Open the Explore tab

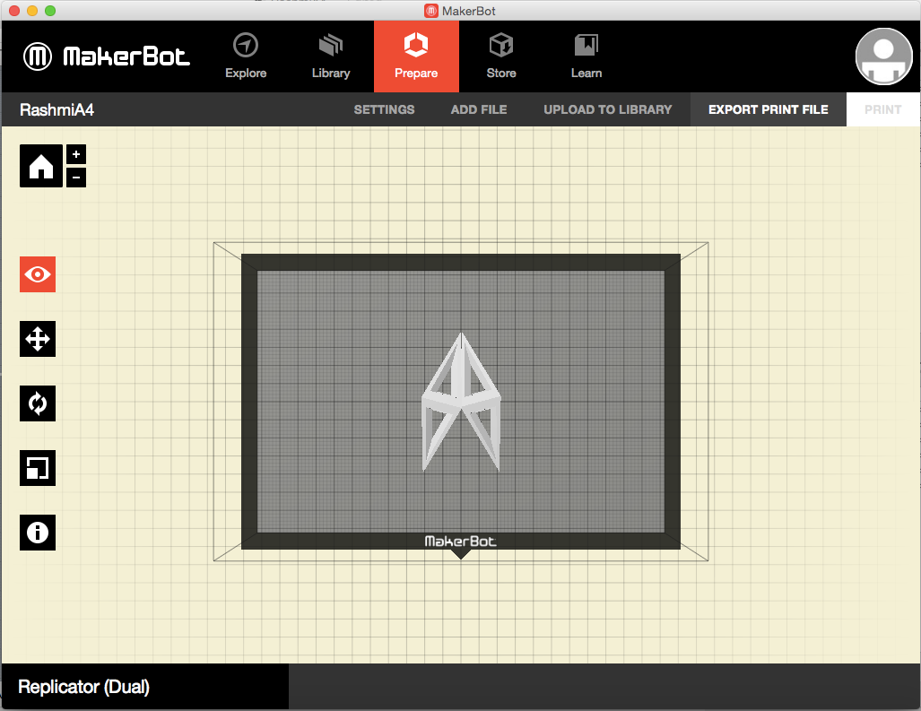click(246, 56)
